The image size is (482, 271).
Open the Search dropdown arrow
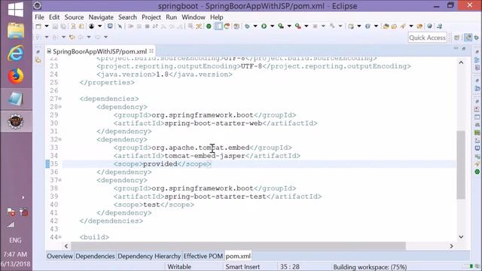(411, 26)
